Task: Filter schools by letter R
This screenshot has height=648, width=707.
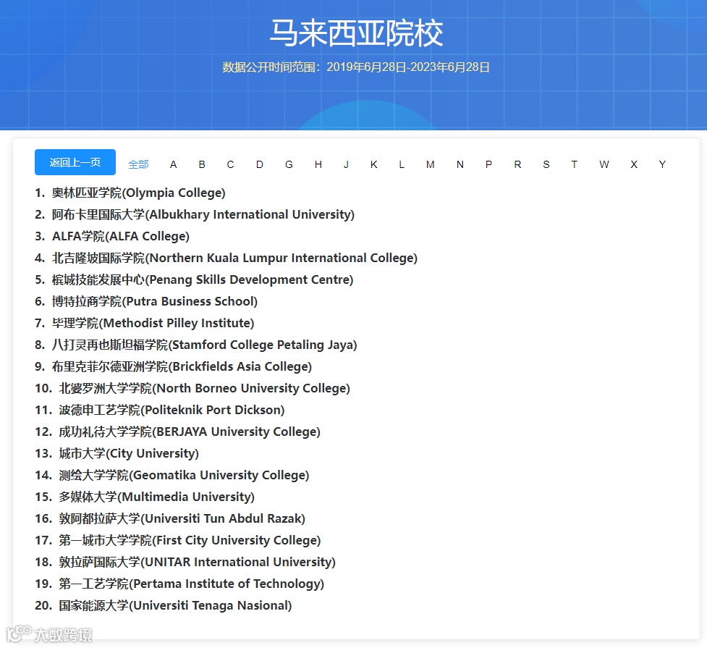Action: coord(517,164)
